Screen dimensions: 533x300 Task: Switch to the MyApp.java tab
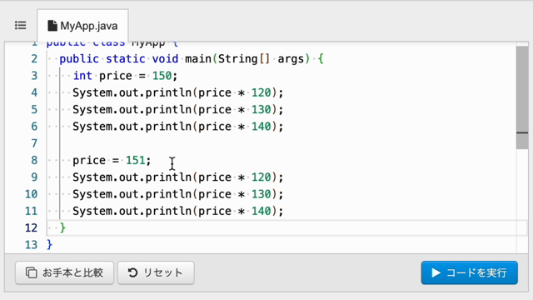(x=82, y=26)
